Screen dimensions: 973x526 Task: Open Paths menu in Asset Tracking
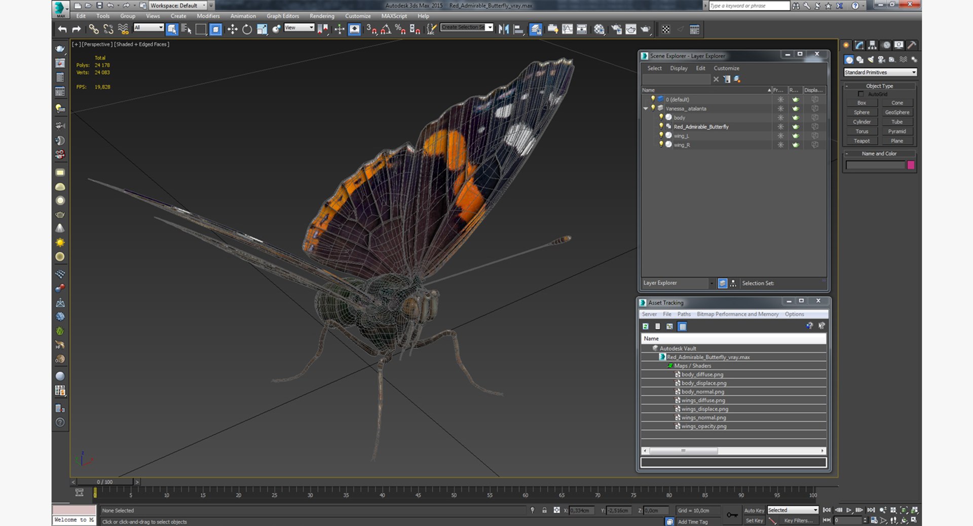[x=684, y=314]
